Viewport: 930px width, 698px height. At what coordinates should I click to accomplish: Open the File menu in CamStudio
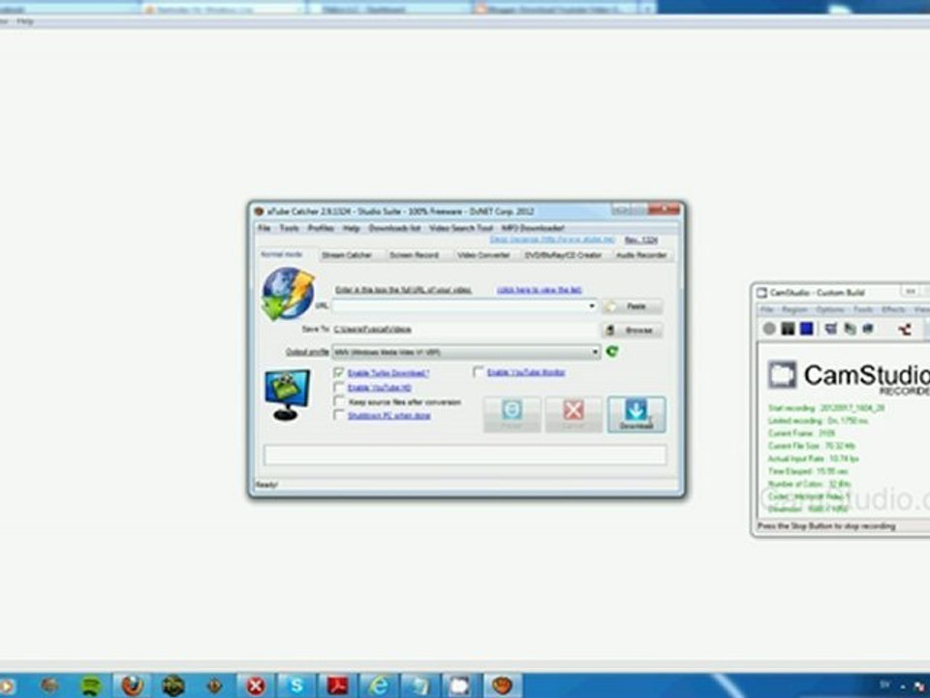(767, 310)
